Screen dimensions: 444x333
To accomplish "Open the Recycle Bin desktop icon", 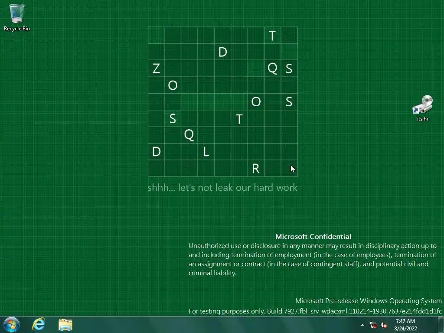I will (17, 17).
